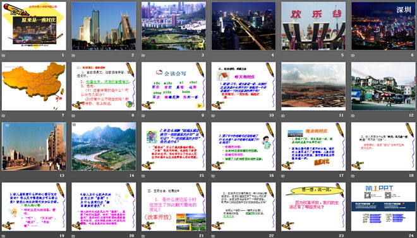Select slide 23 '想一想，说一说' thumbnail

313,206
